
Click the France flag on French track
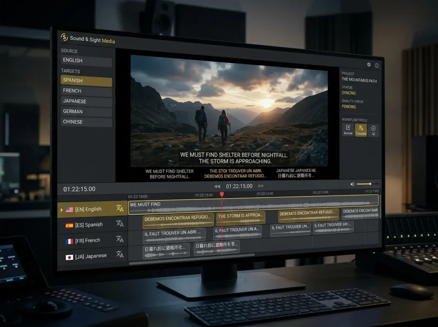click(x=69, y=241)
